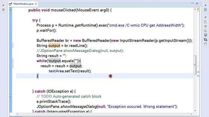The width and height of the screenshot is (209, 117).
Task: Click e.printStackTrace() statement
Action: (x=54, y=101)
